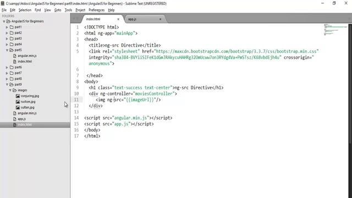The height and width of the screenshot is (198, 352).
Task: Expand the part3 folder arrow
Action: (7, 38)
